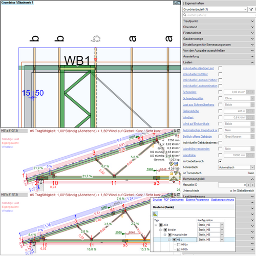Expand the Gaubenwange section

coord(219,39)
